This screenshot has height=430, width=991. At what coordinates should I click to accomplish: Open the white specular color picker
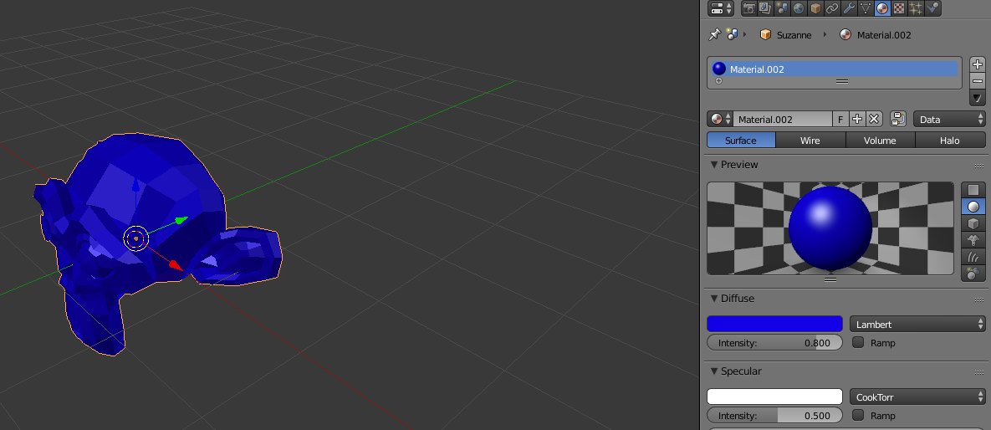click(x=775, y=397)
